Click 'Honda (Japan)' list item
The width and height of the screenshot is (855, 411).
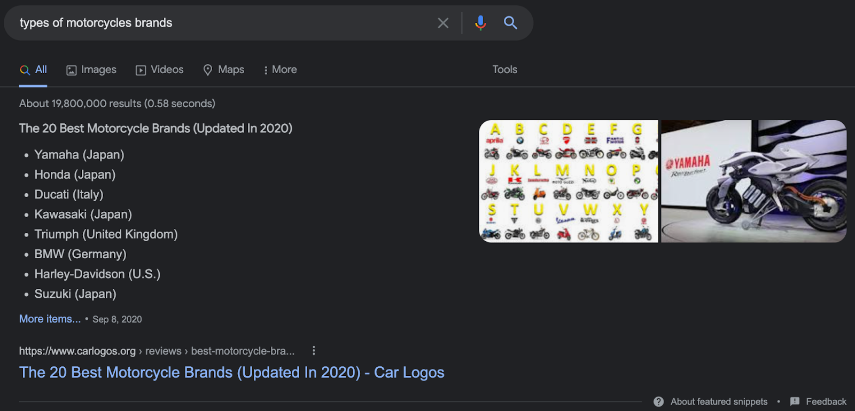point(75,175)
